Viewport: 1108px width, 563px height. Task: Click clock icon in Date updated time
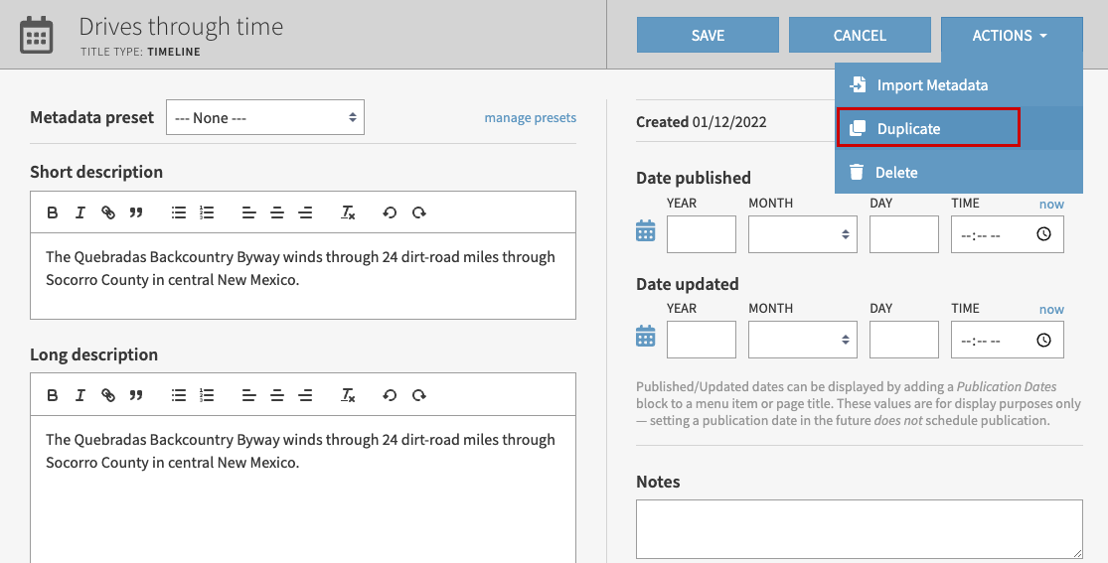(x=1043, y=341)
